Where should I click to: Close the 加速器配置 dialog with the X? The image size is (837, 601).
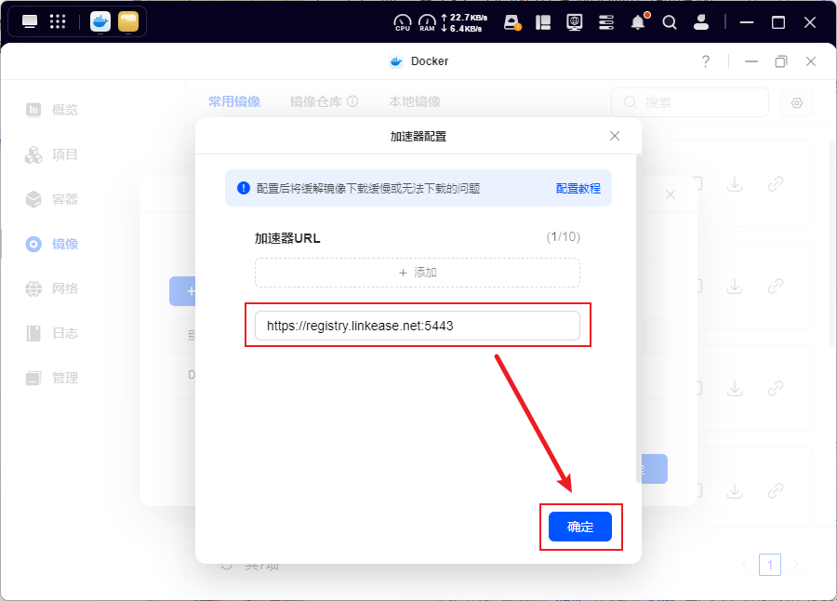point(615,136)
